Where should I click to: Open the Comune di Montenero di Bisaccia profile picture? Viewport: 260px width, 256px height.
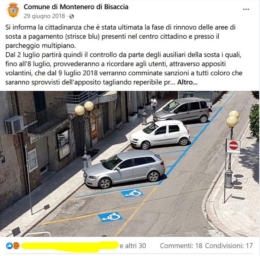[13, 10]
